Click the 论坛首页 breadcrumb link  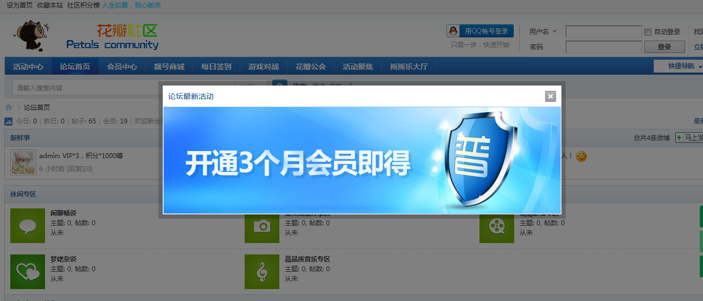pos(37,108)
